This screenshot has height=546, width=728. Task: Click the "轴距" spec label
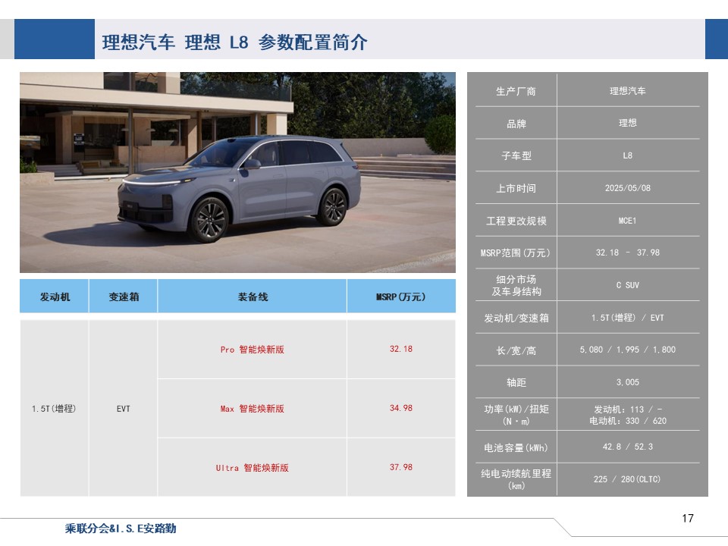pos(516,382)
